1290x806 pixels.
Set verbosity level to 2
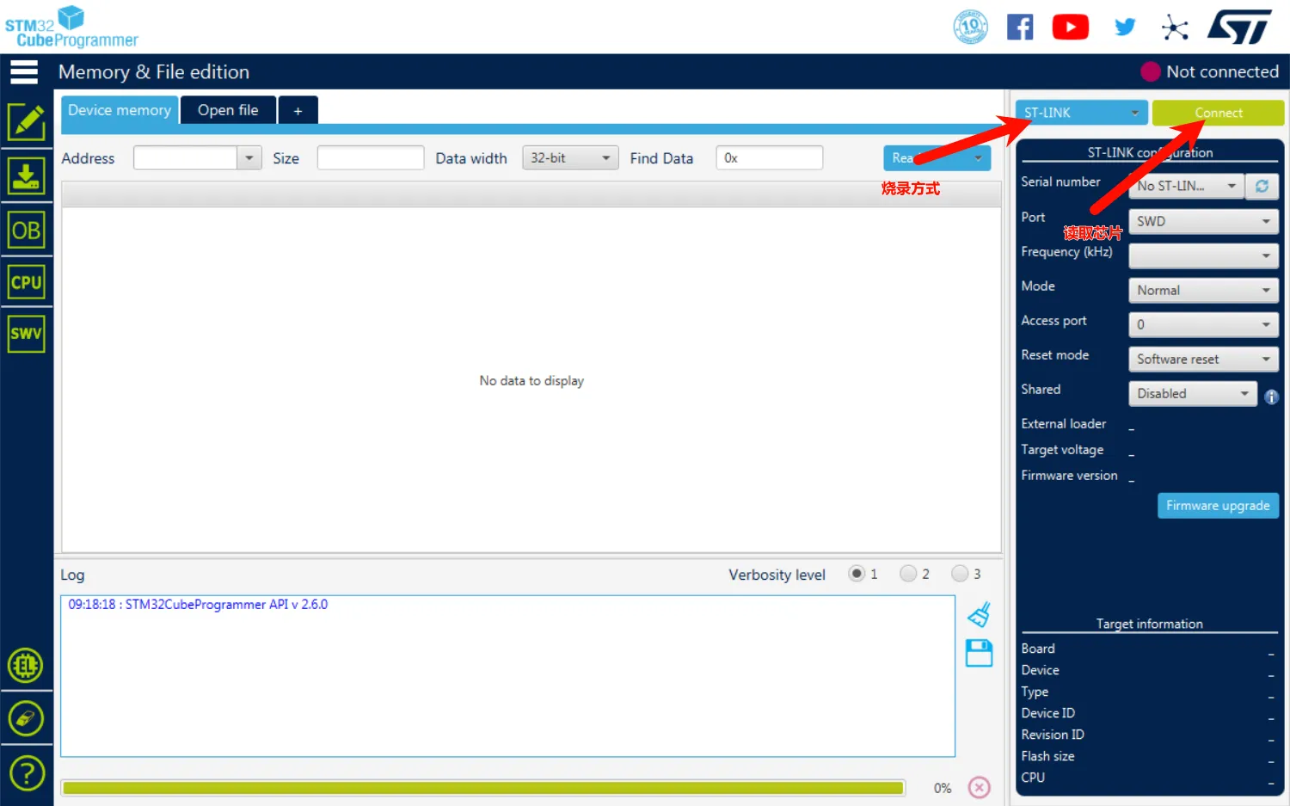point(908,574)
